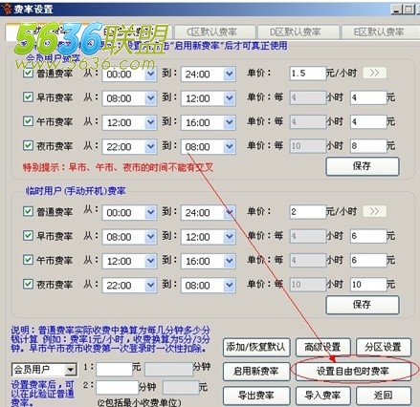Open member 早市 start time 08:00 dropdown
The image size is (420, 407).
(x=150, y=98)
